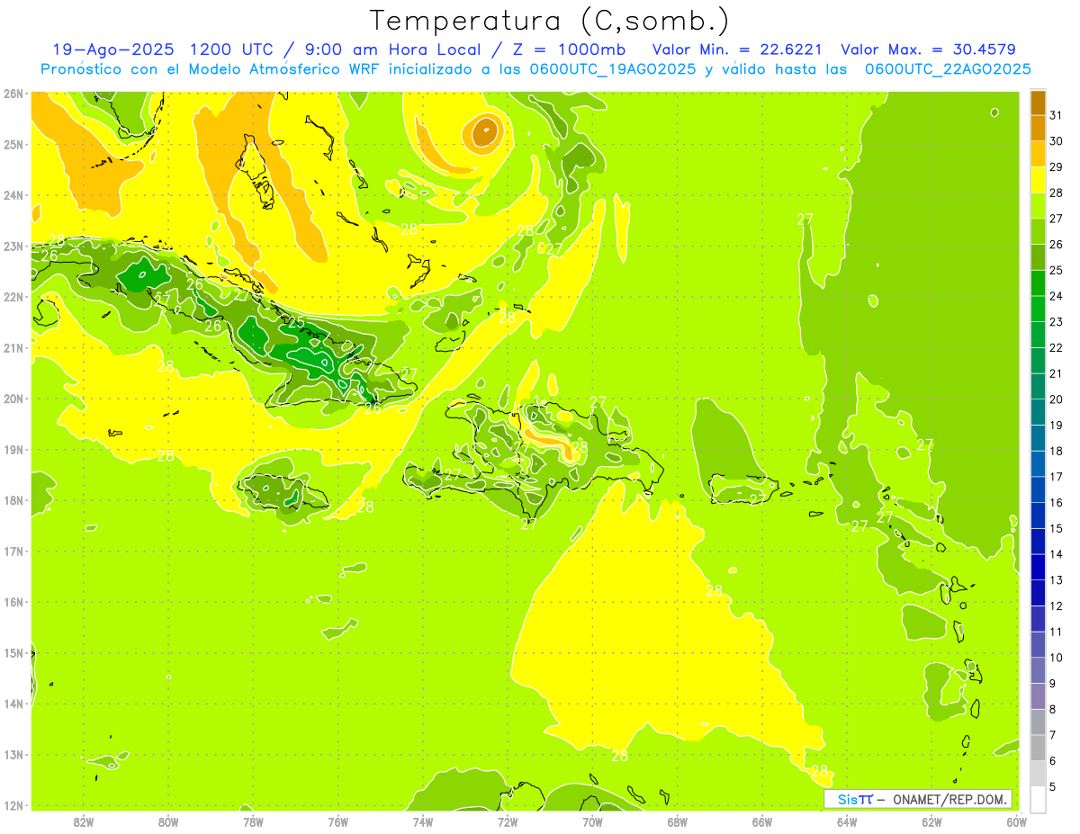Click the blue colorbar segment between 15 and 16

click(x=1038, y=516)
